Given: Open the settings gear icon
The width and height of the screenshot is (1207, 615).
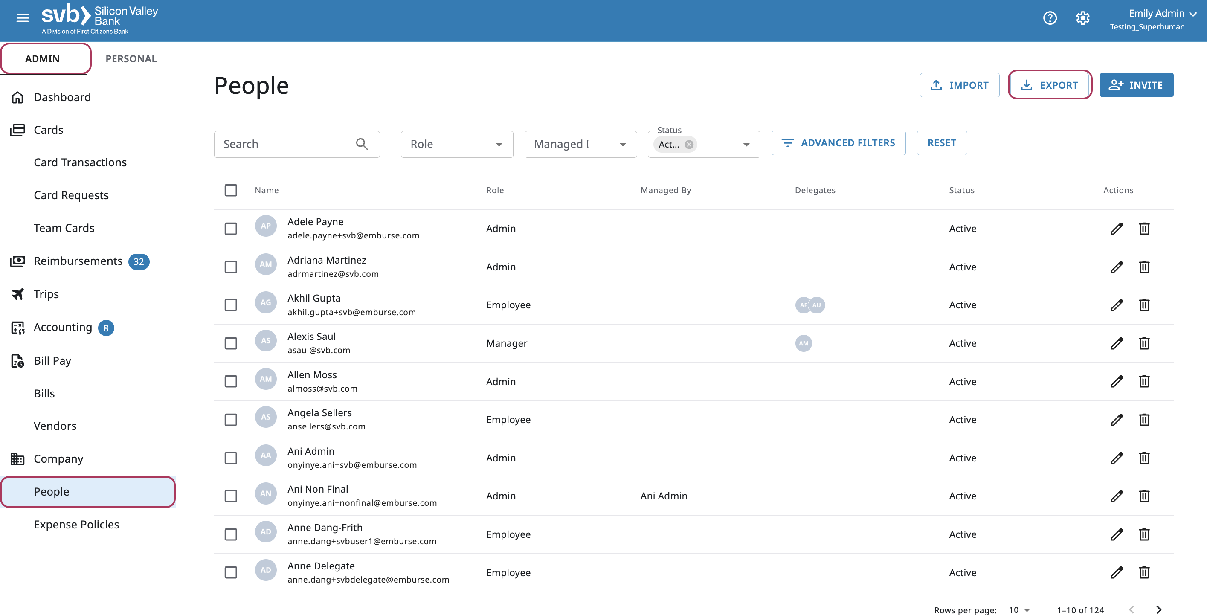Looking at the screenshot, I should [1082, 18].
